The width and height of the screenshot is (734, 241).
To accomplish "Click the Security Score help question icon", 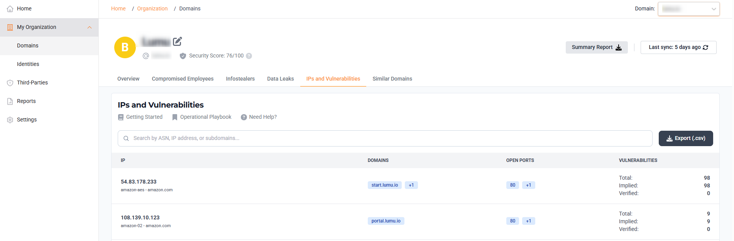I will (249, 56).
